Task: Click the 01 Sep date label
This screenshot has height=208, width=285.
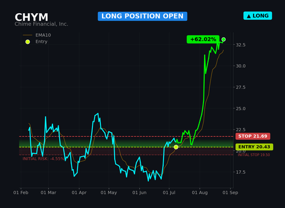Action: 230,193
